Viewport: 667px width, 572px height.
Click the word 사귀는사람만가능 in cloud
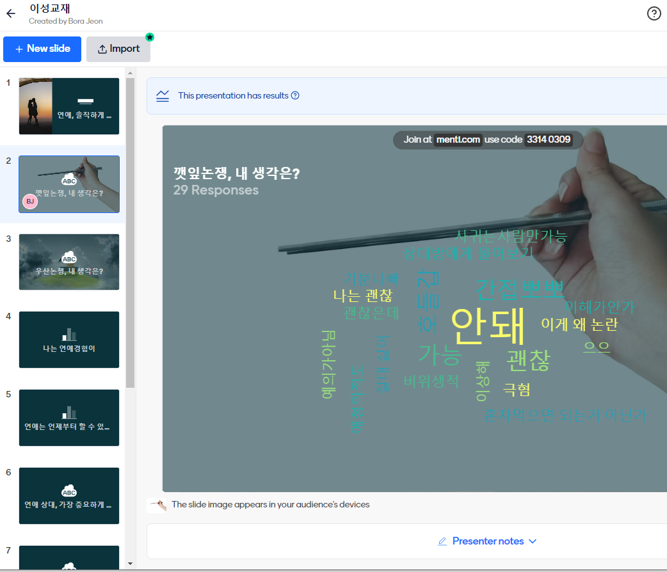click(511, 235)
